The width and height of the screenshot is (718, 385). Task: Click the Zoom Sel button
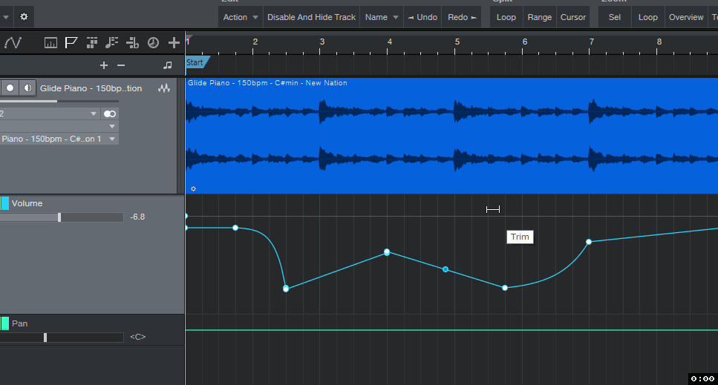(615, 17)
